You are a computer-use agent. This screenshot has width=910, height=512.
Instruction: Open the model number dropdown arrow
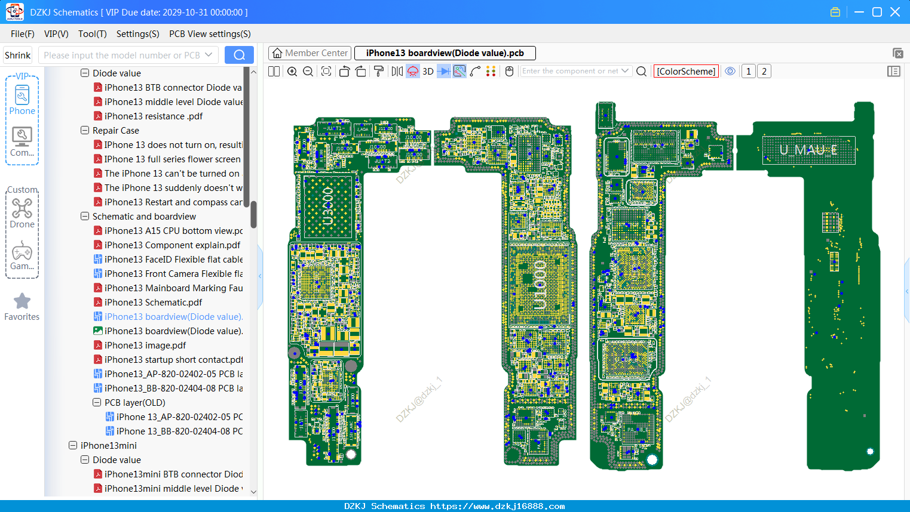pos(209,55)
